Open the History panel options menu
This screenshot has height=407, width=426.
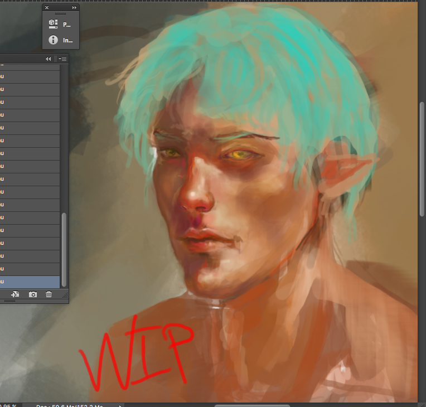tap(63, 59)
